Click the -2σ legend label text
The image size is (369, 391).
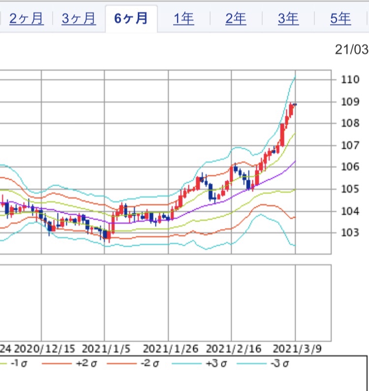point(150,363)
